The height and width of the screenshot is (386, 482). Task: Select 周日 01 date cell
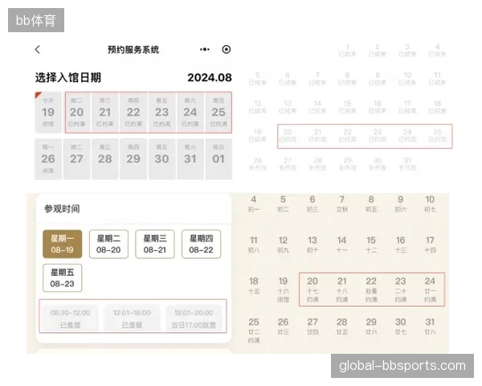click(x=219, y=159)
